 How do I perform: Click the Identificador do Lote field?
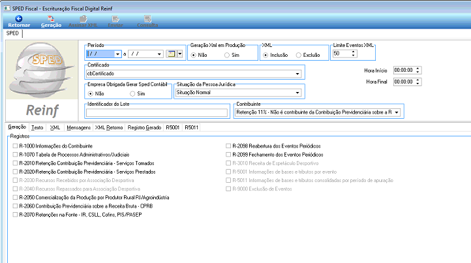pyautogui.click(x=157, y=113)
